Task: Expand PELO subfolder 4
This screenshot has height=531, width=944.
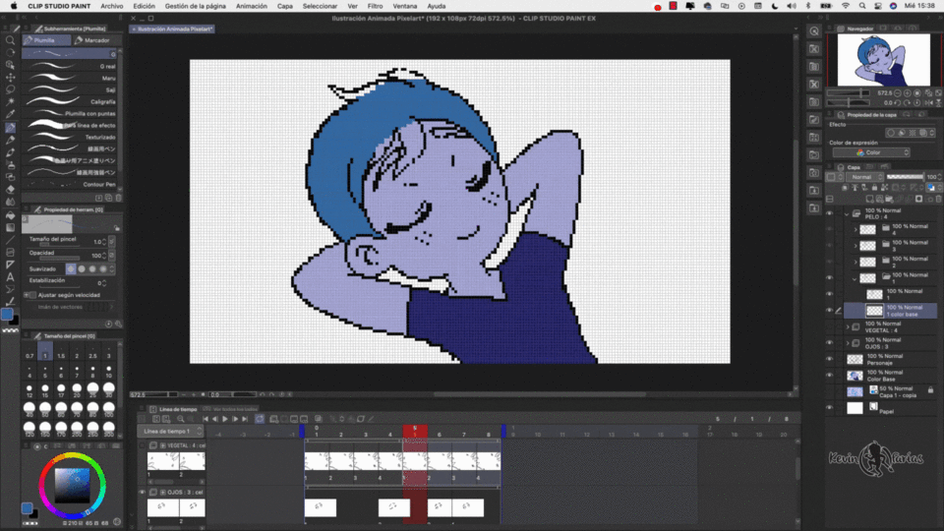Action: [855, 229]
